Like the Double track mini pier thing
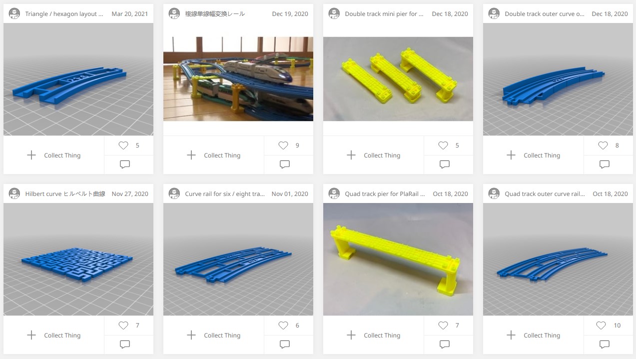This screenshot has width=636, height=359. click(x=443, y=145)
